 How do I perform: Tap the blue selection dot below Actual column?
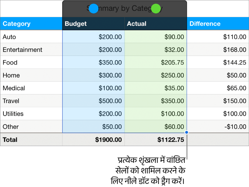[x=186, y=132]
